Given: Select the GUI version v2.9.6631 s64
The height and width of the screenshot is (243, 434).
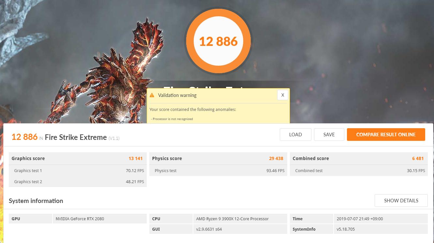Looking at the screenshot, I should click(x=209, y=229).
